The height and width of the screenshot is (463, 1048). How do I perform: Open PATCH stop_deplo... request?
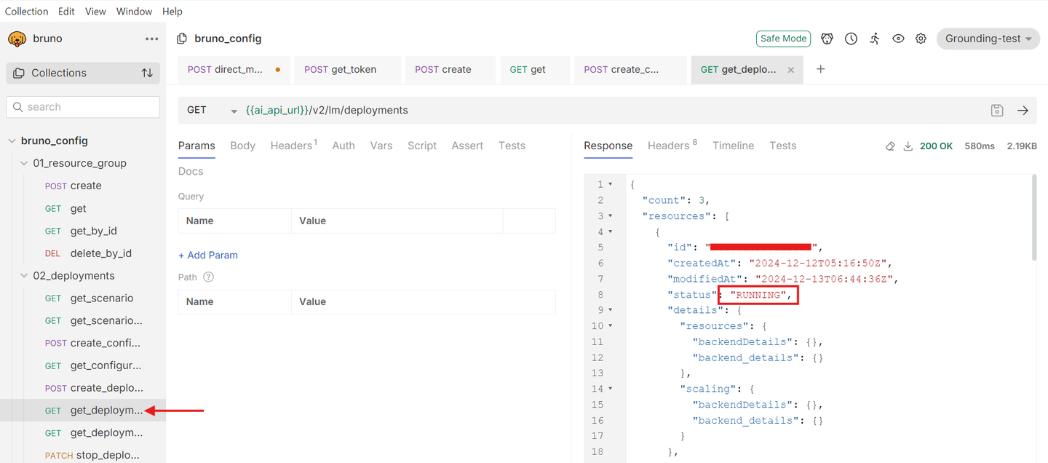(83, 456)
